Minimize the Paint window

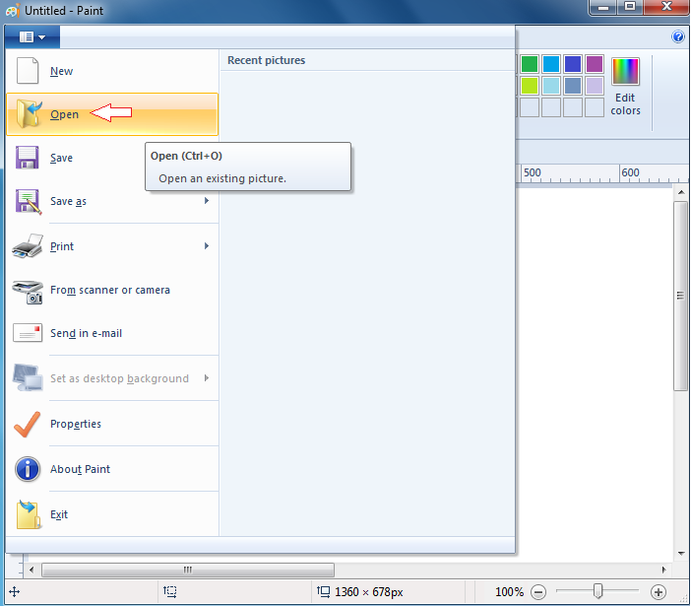coord(603,7)
